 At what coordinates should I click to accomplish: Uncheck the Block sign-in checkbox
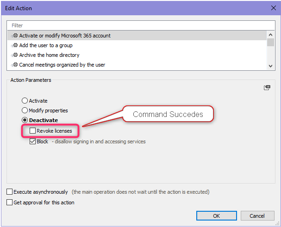(32, 141)
